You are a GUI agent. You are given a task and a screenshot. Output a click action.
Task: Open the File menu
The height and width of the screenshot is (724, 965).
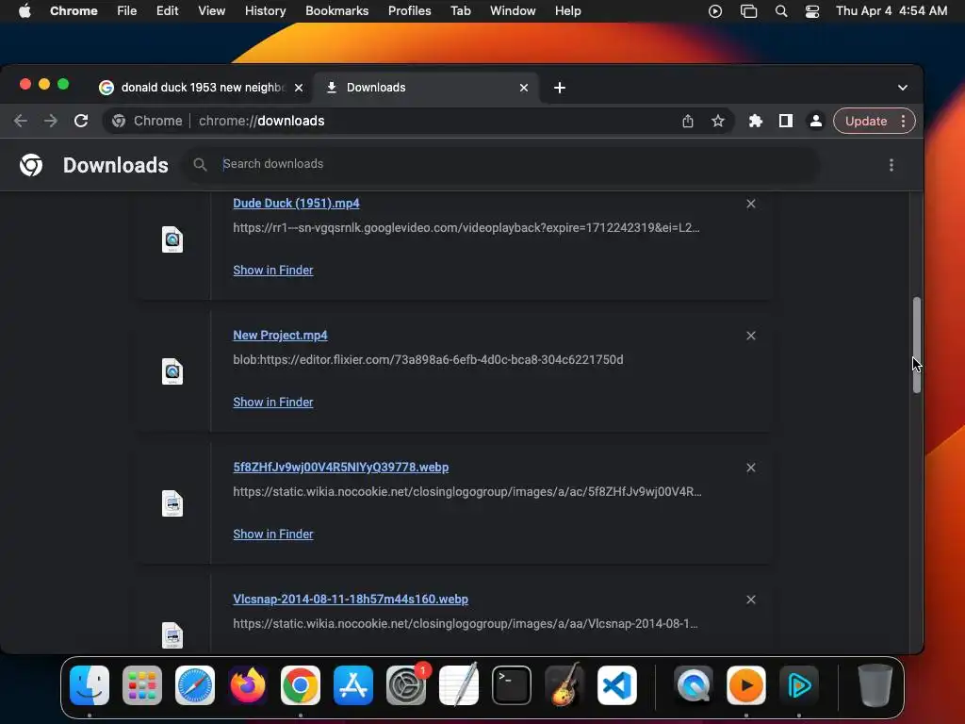[x=127, y=10]
